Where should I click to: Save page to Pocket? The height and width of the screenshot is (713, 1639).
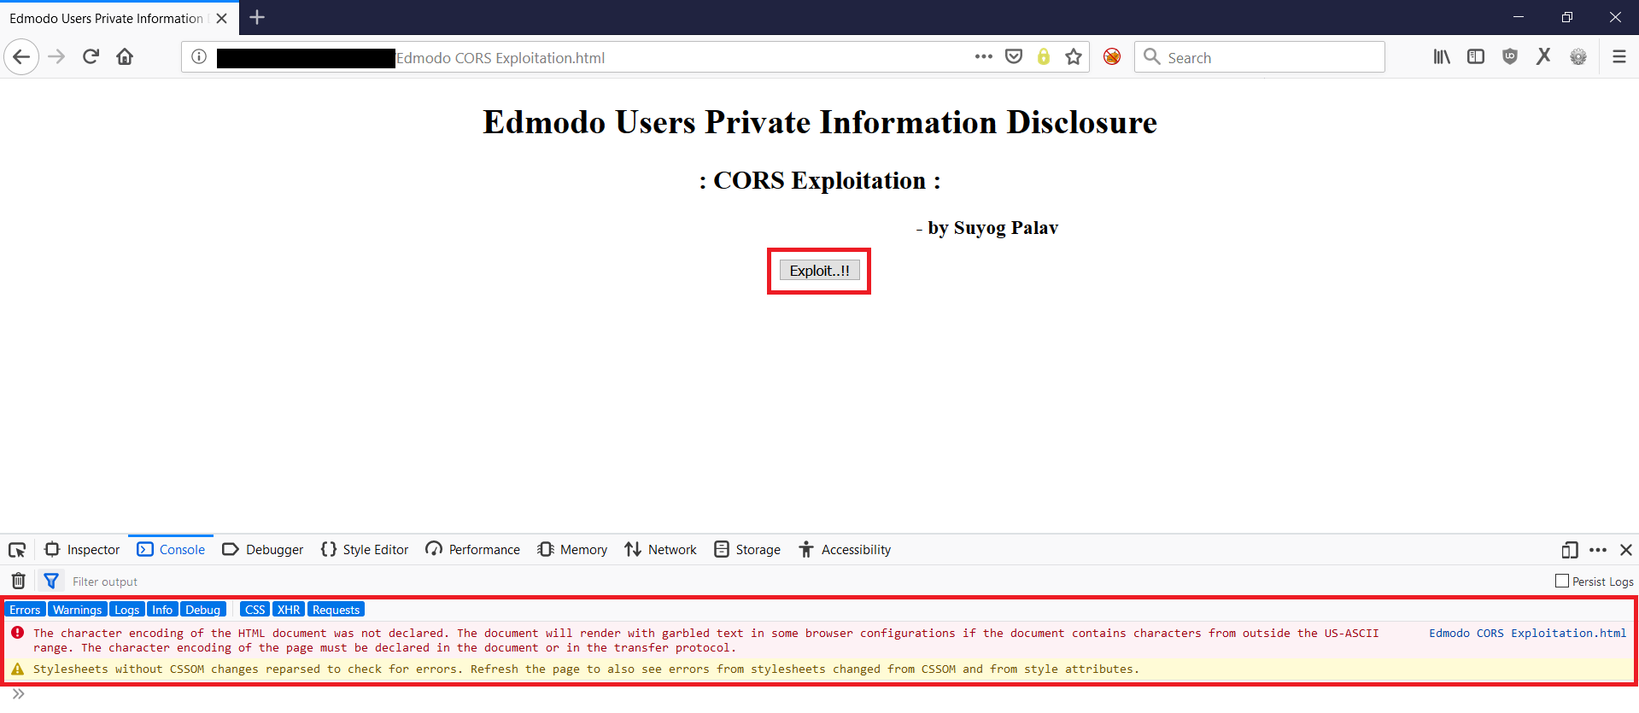(1014, 57)
